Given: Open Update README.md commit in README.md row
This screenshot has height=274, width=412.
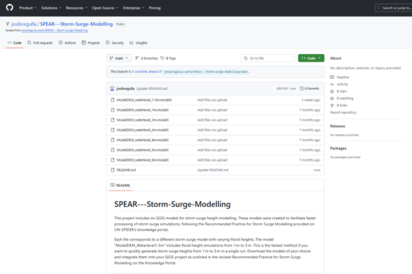Looking at the screenshot, I should click(x=213, y=170).
